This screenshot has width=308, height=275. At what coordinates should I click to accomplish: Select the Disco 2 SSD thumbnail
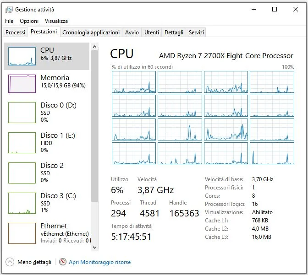coord(22,173)
